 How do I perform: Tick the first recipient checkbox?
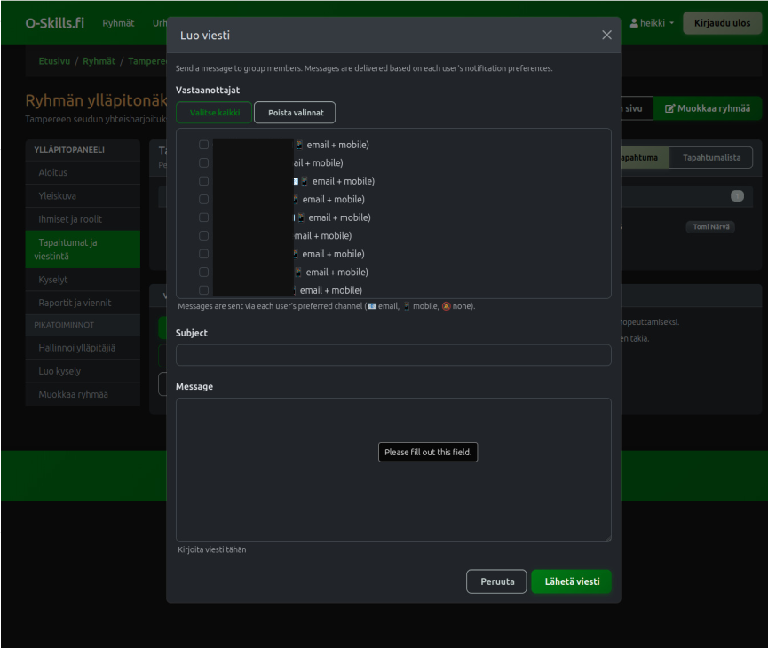[x=204, y=145]
